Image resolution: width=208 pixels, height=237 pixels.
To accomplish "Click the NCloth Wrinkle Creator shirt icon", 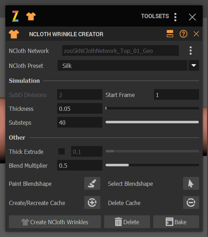I will [x=14, y=34].
